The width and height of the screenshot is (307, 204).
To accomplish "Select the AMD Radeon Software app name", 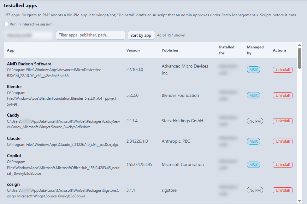I will click(x=29, y=64).
